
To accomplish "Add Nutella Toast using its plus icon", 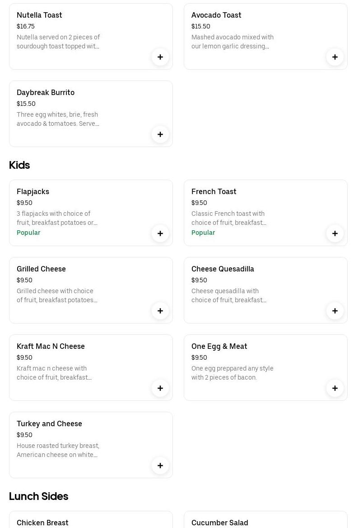I will [160, 57].
